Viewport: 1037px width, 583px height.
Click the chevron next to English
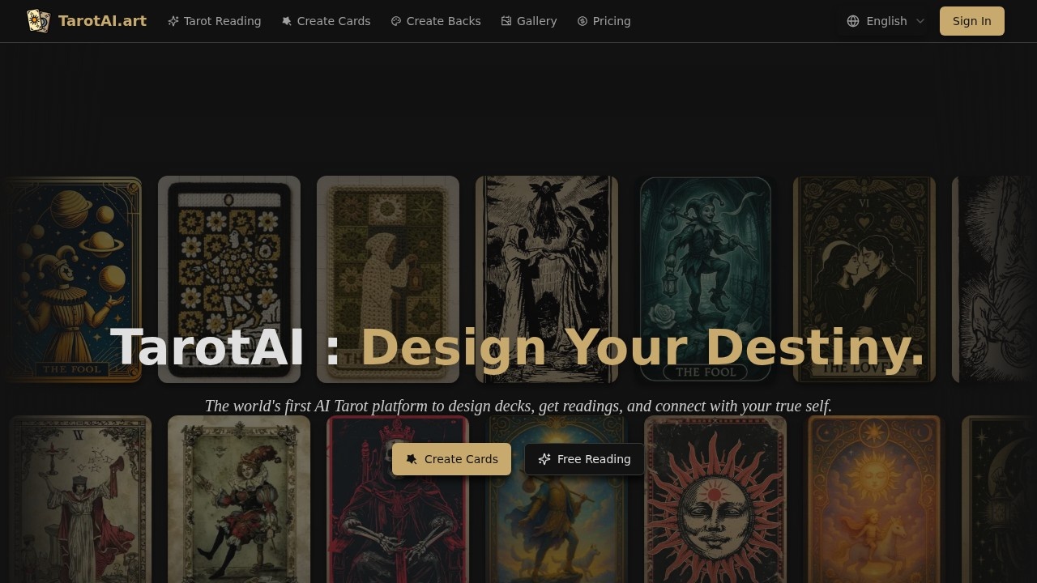920,22
